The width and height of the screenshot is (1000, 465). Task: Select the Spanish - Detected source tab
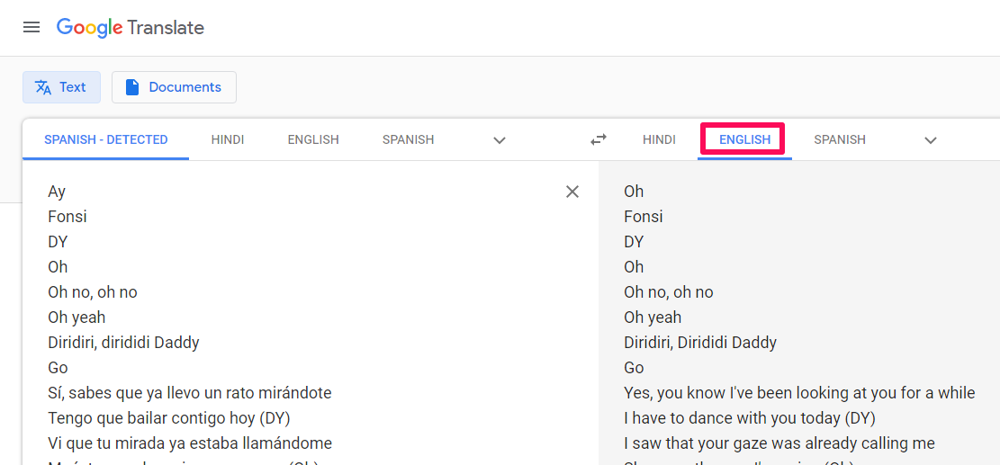(106, 139)
